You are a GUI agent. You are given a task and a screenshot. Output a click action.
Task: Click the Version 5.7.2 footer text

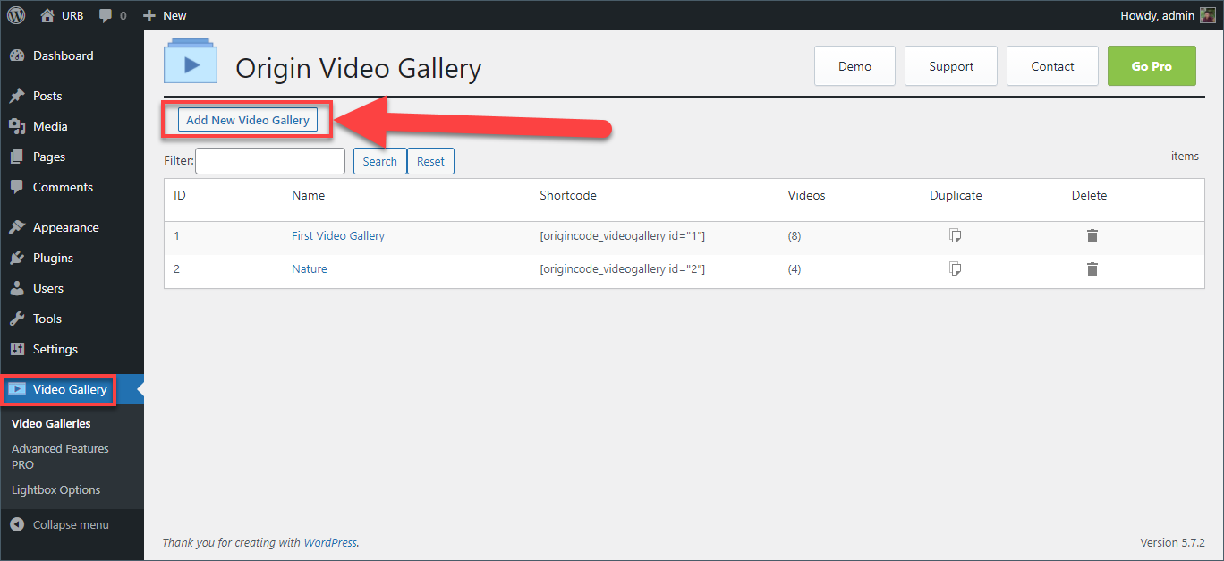(x=1173, y=542)
